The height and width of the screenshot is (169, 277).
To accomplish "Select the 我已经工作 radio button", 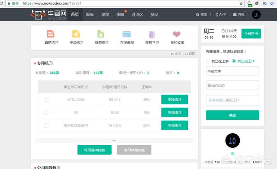I will [x=234, y=61].
